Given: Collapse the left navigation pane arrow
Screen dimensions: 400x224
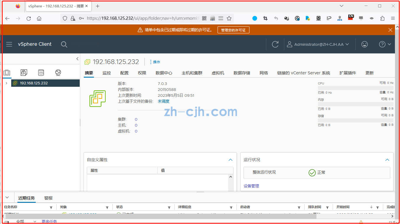Looking at the screenshot, I should click(77, 59).
